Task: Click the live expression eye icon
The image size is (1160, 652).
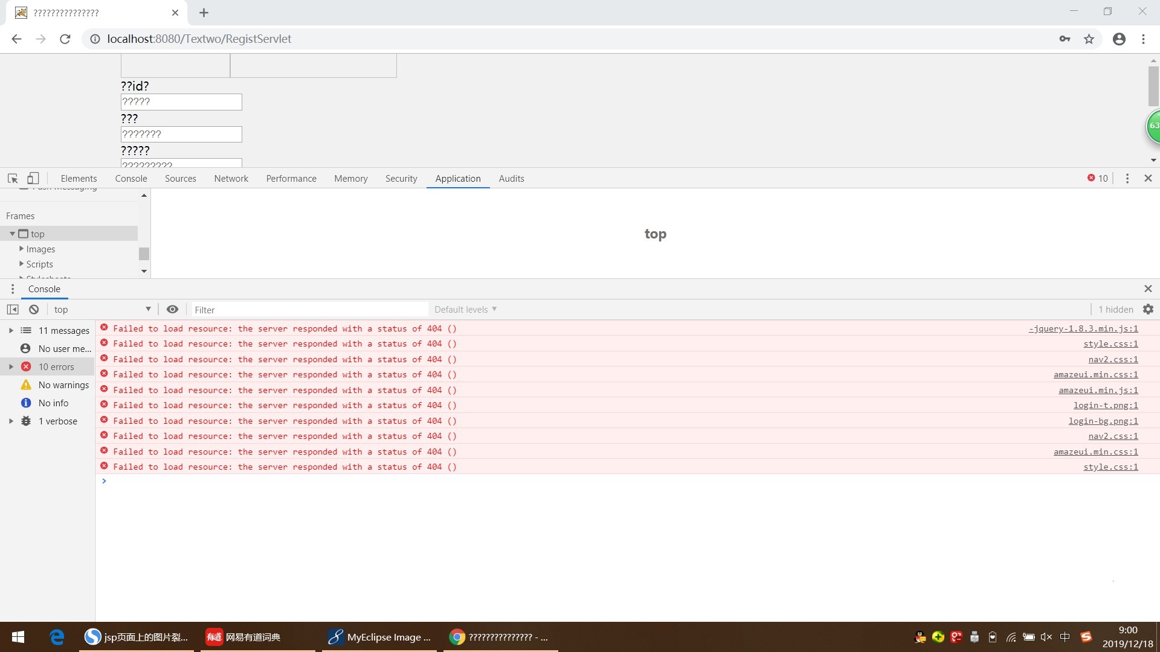Action: [x=172, y=310]
